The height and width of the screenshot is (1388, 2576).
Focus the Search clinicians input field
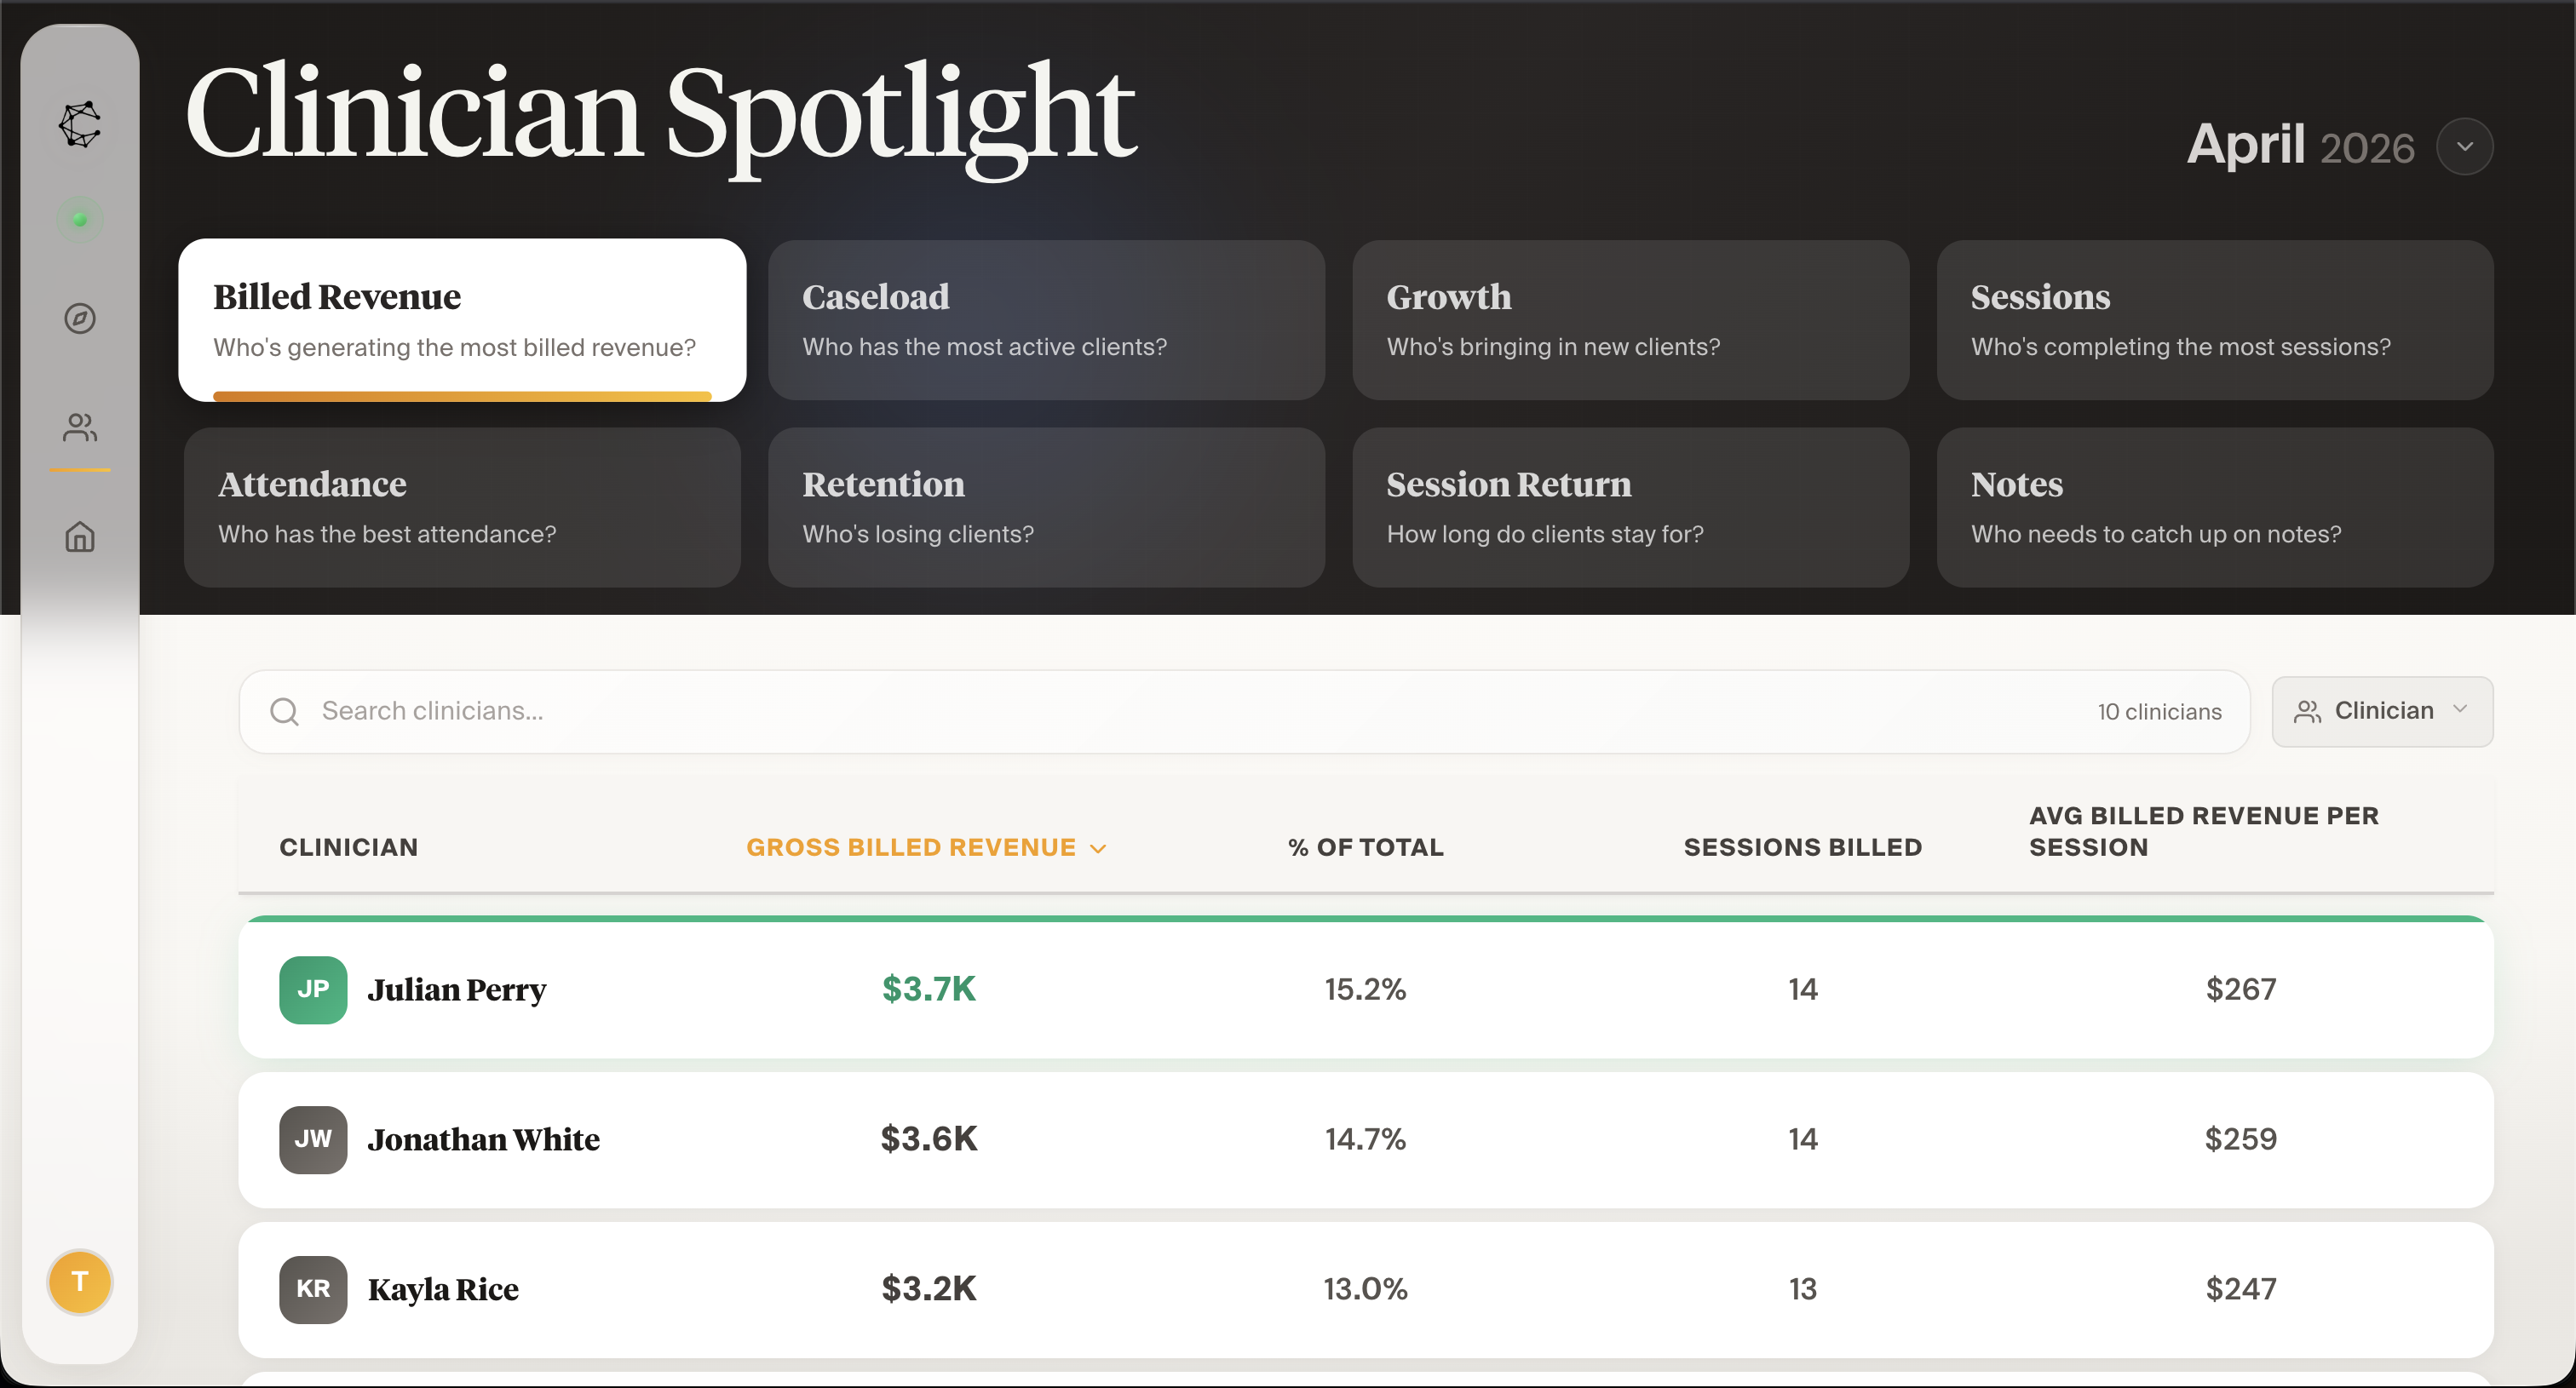pos(1100,712)
